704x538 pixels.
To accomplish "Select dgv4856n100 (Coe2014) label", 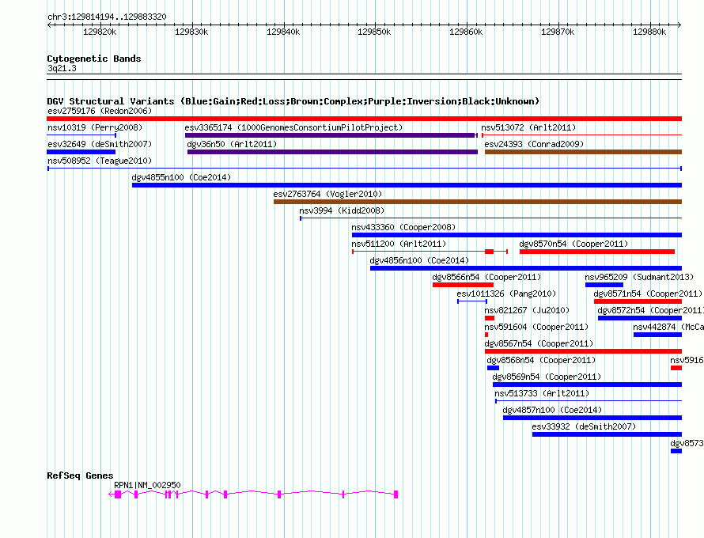I will [419, 260].
